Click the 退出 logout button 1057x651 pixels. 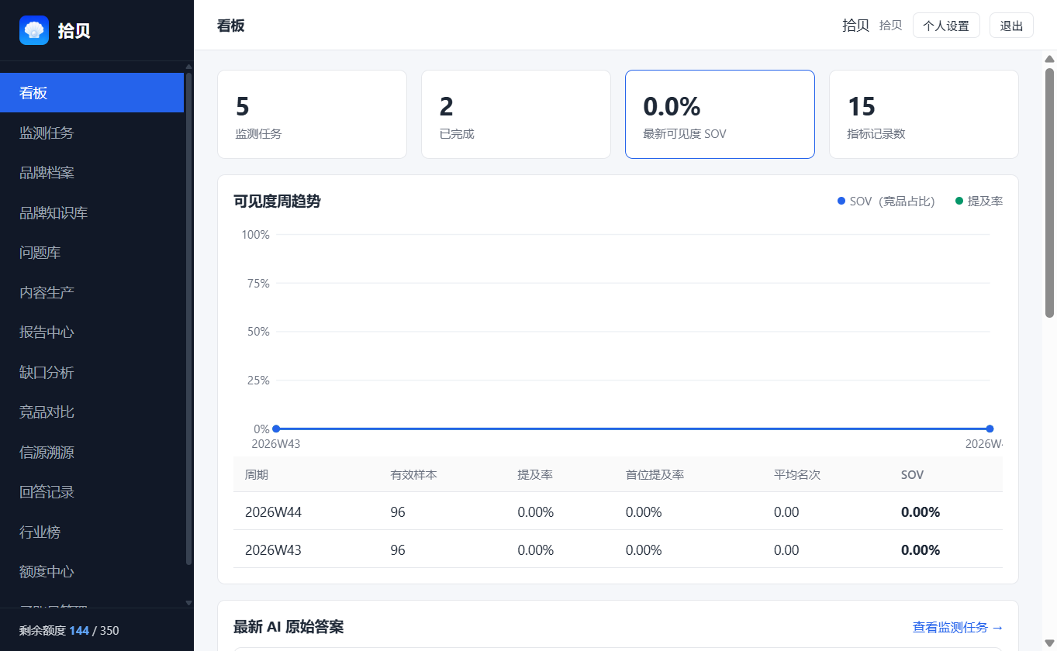tap(1011, 26)
